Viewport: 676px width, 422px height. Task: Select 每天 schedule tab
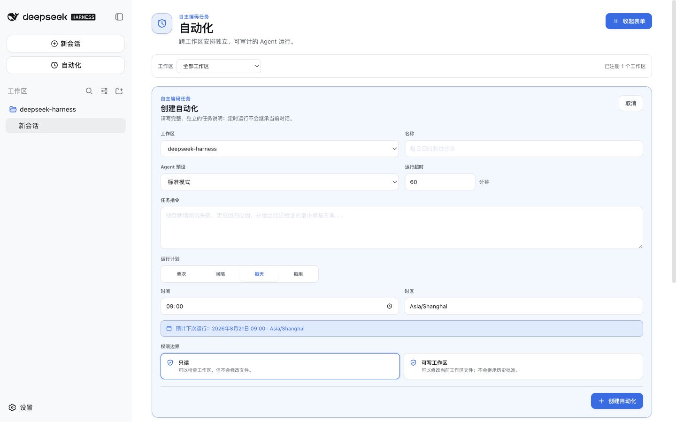[x=259, y=274]
